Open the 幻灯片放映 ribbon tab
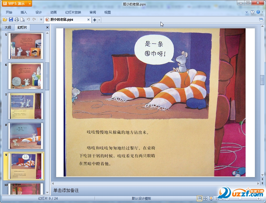The height and width of the screenshot is (203, 266). [x=73, y=12]
